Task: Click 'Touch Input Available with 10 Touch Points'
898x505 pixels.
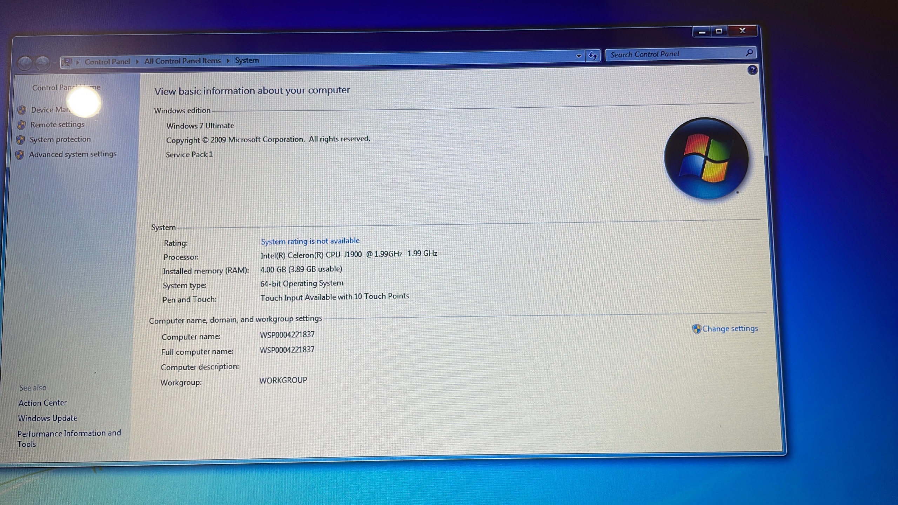Action: [x=335, y=297]
